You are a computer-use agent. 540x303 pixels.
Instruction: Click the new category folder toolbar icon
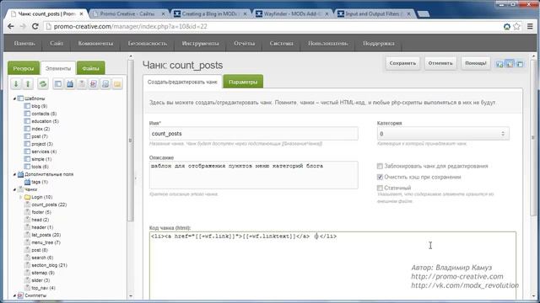117,83
